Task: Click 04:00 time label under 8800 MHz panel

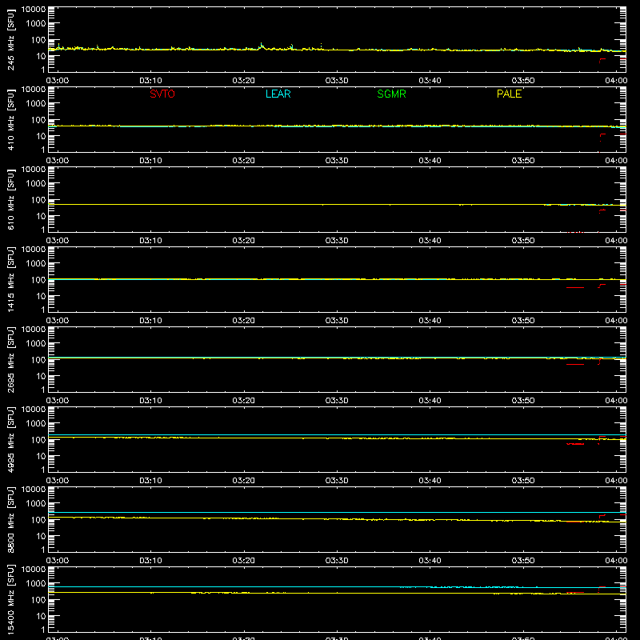Action: 616,561
